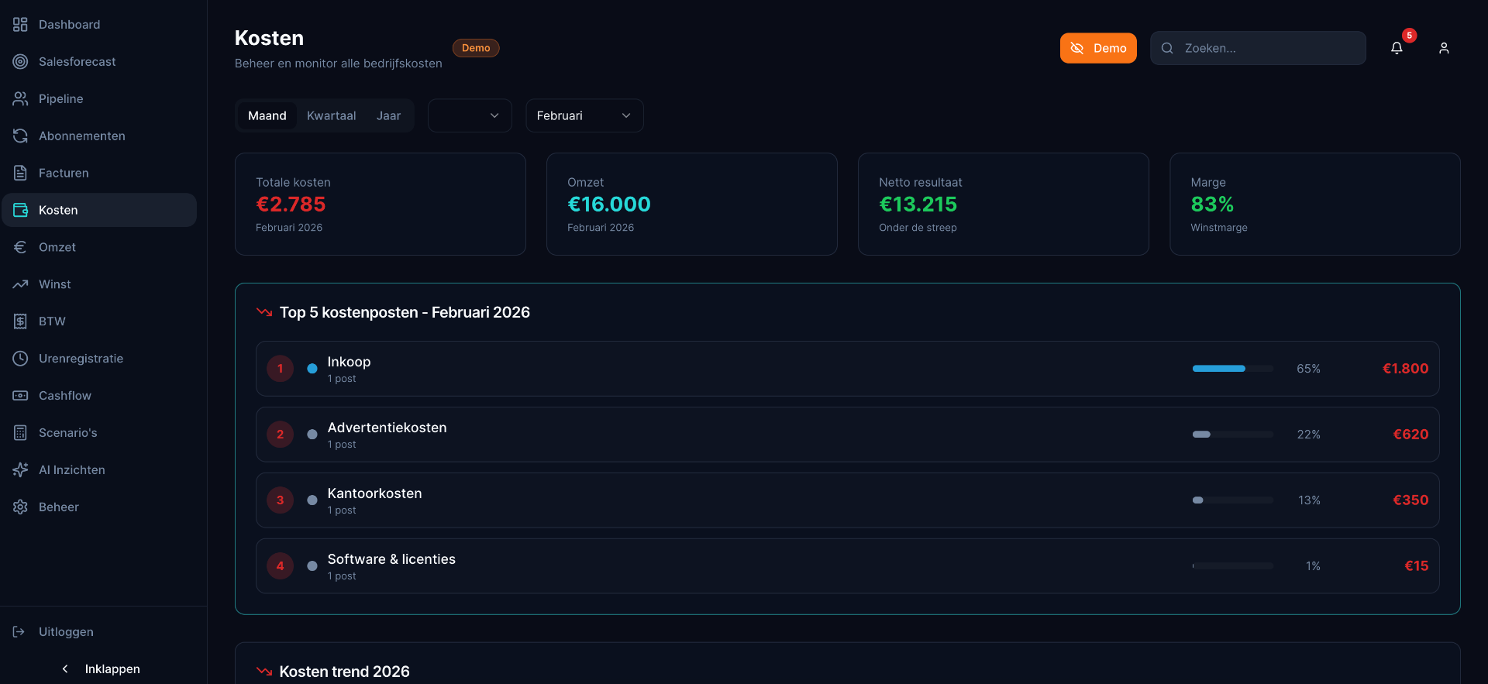The image size is (1488, 684).
Task: Open notifications bell with 5 badge
Action: coord(1397,48)
